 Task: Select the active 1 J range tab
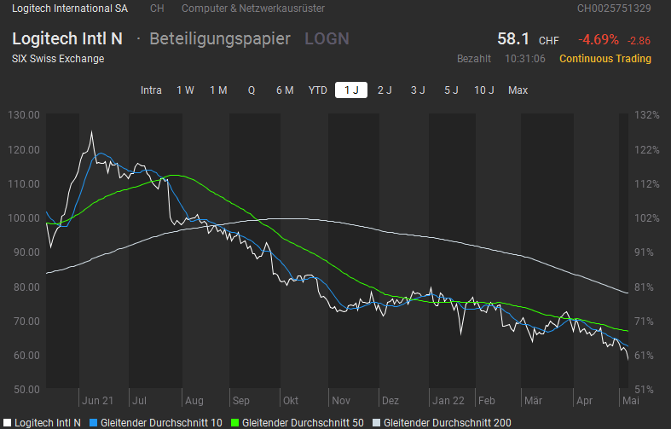coord(351,90)
